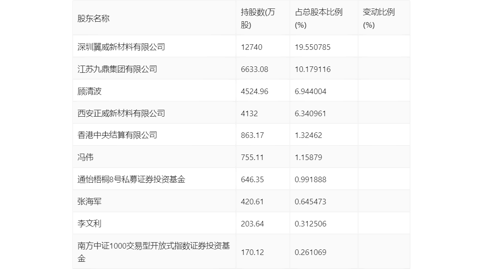Click percentage value 1.15879
Image resolution: width=483 pixels, height=269 pixels.
(x=308, y=157)
